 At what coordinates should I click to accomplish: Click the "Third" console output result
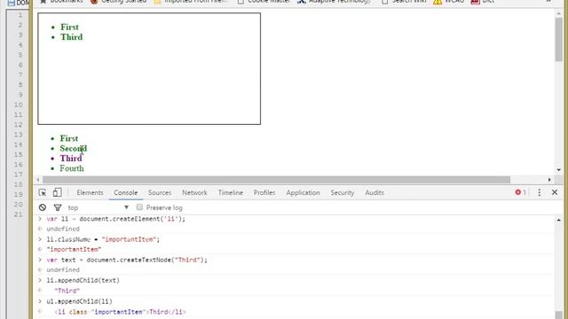pos(67,291)
